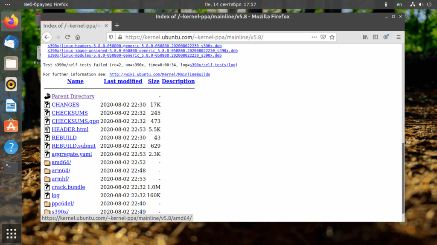Select the Index of /~kernel-ppa tab
Screen dimensions: 437x245
point(76,26)
